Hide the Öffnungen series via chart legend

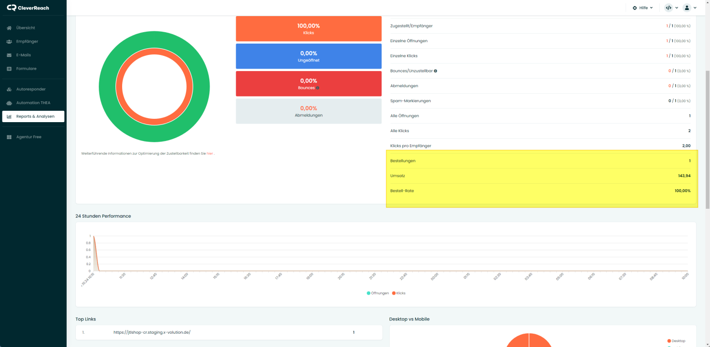click(x=377, y=293)
